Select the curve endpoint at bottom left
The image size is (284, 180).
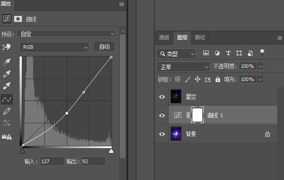(x=23, y=145)
